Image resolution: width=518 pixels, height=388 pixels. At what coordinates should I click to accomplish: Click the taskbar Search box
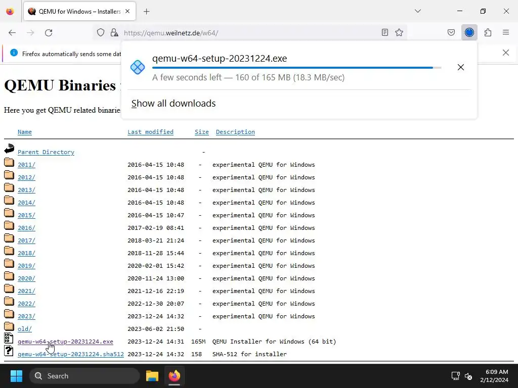pyautogui.click(x=84, y=376)
